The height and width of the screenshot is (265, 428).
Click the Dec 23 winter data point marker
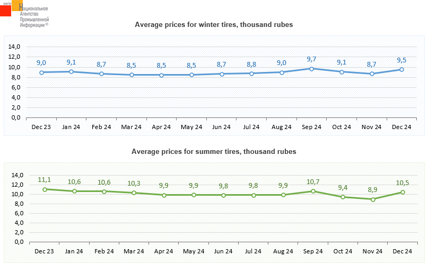click(x=41, y=72)
